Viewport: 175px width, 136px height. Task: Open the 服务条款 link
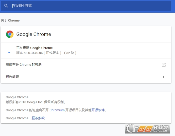coord(38,118)
